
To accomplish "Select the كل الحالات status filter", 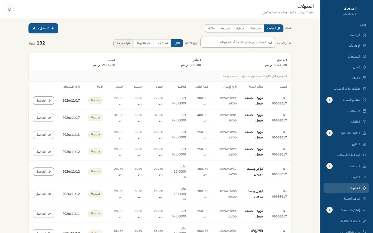I will tap(274, 28).
